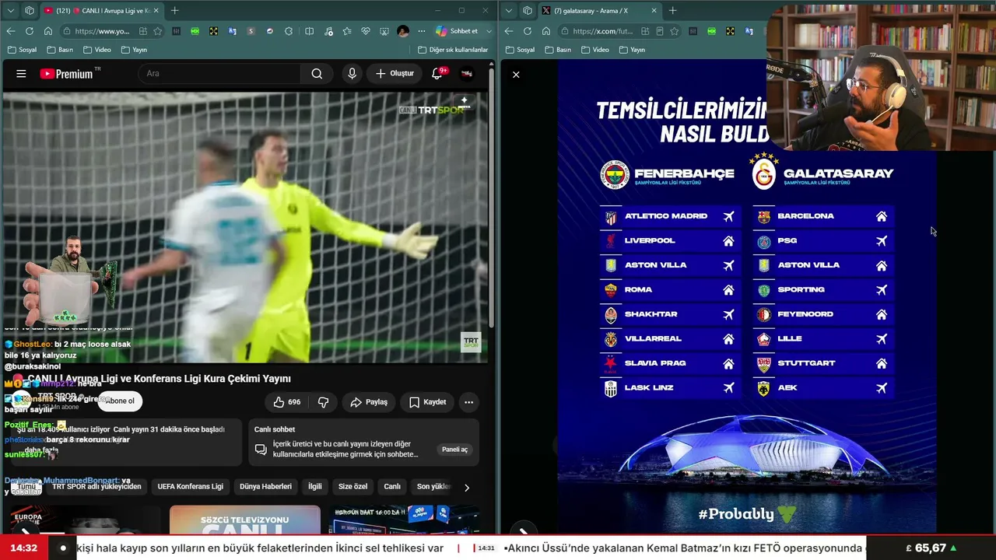Toggle split screen in the left browser
This screenshot has height=560, width=996.
(309, 31)
